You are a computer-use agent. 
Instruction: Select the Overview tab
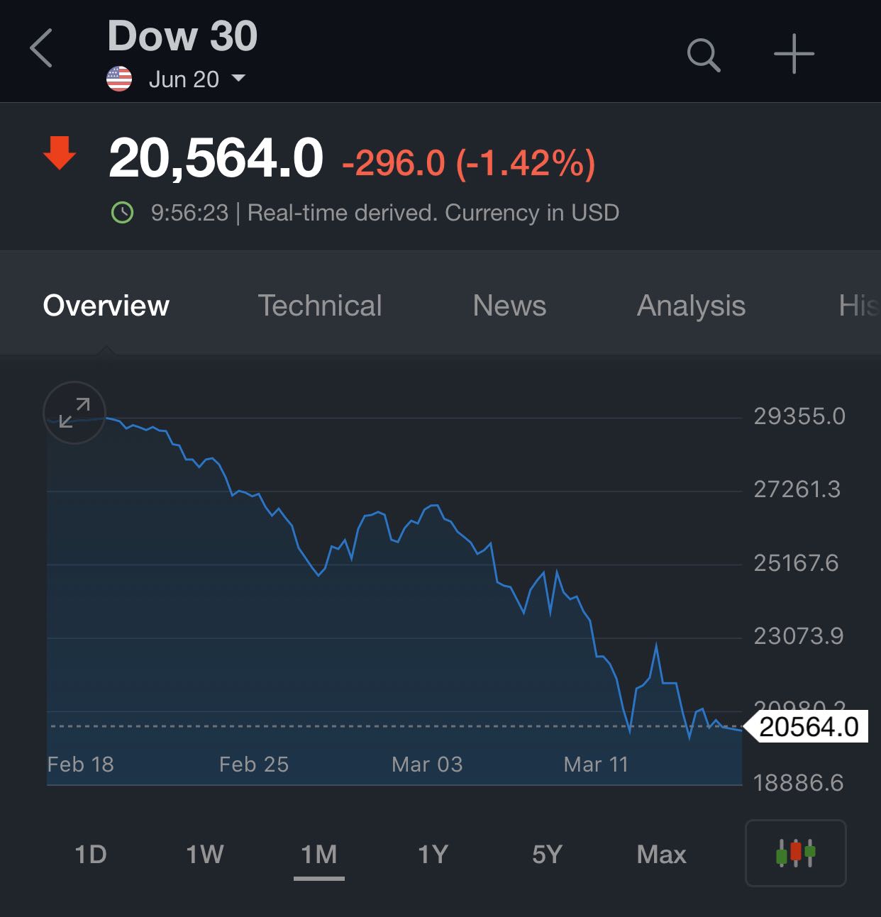pyautogui.click(x=106, y=306)
